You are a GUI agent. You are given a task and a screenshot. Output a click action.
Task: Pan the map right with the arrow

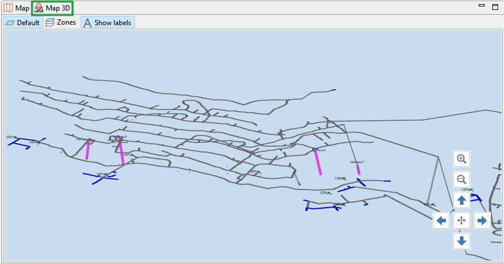pos(482,221)
